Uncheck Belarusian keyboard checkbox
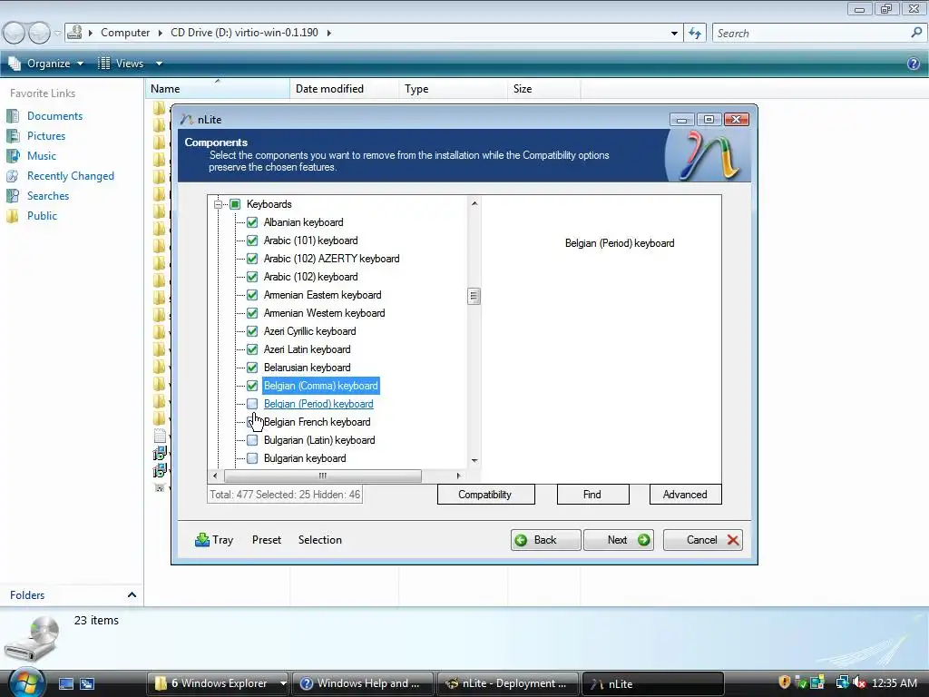Image resolution: width=929 pixels, height=697 pixels. coord(252,368)
